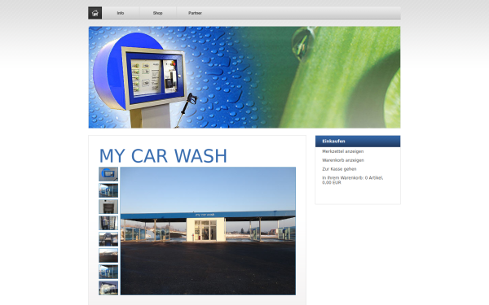489x305 pixels.
Task: Open the large car wash station photo
Action: pos(208,231)
